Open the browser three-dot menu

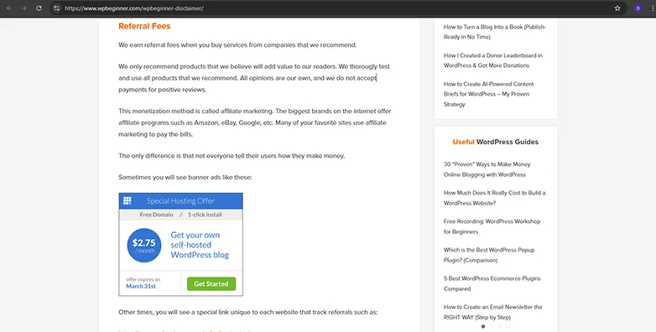[x=653, y=8]
